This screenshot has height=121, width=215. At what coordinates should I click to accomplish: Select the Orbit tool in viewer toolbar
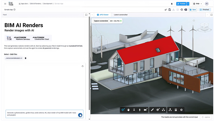123,110
